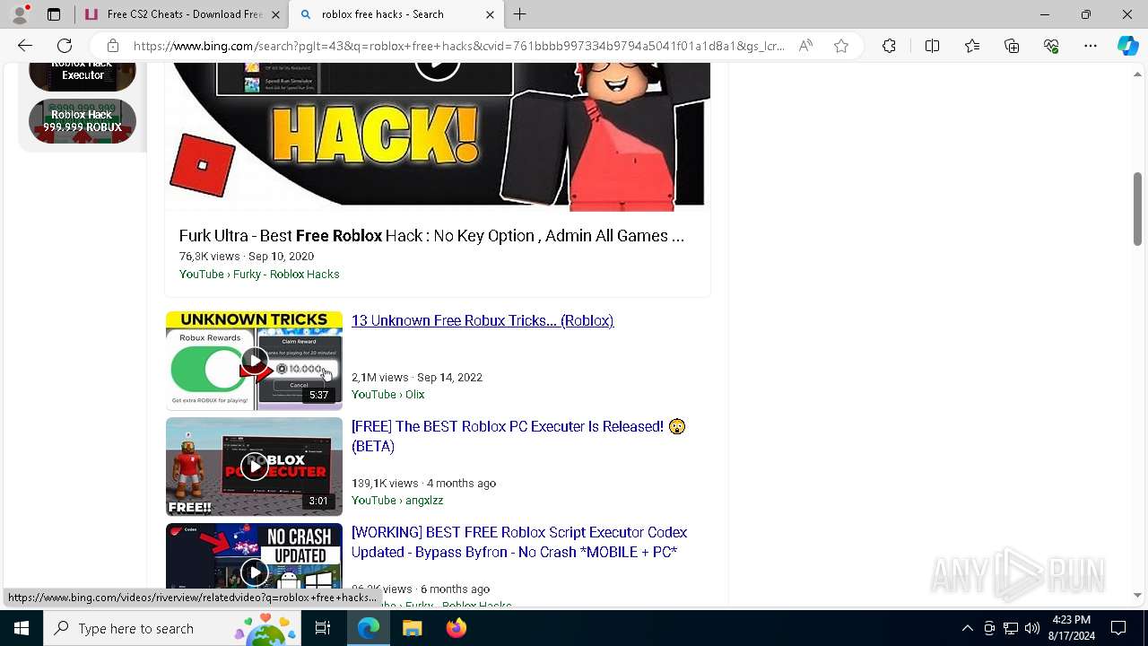Toggle Split screen icon
Viewport: 1148px width, 646px height.
click(x=932, y=46)
